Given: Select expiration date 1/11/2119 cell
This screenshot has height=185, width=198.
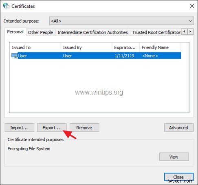Looking at the screenshot, I should tap(124, 56).
